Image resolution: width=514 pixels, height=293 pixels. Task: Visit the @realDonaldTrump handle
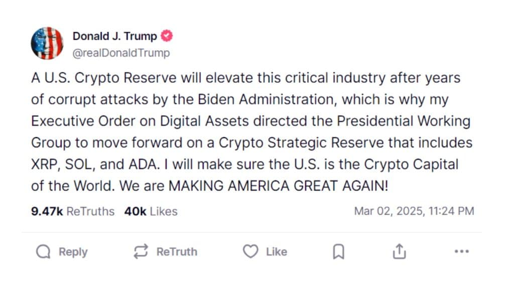click(121, 53)
